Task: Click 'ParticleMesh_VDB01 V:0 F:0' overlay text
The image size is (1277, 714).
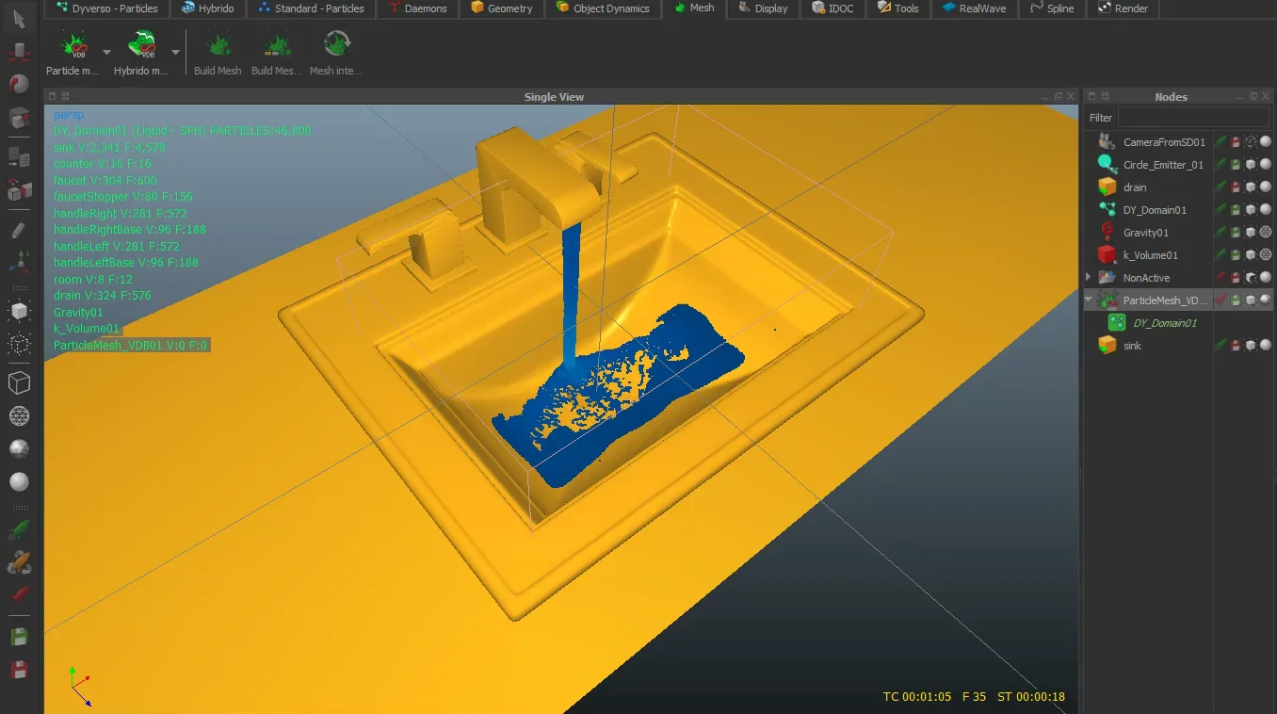Action: 130,346
